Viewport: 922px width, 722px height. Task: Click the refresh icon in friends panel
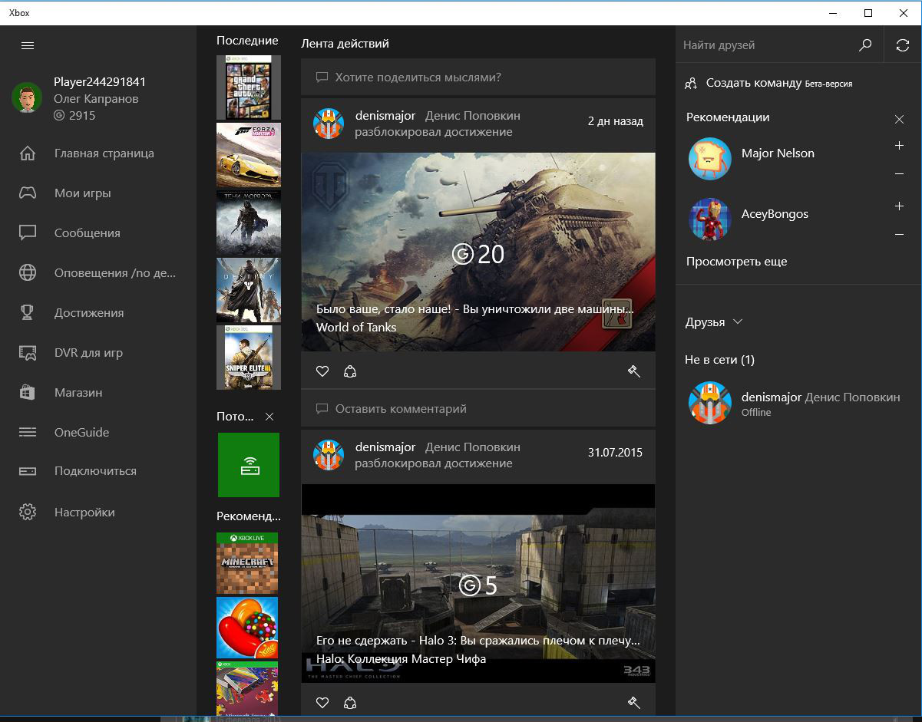pyautogui.click(x=903, y=46)
